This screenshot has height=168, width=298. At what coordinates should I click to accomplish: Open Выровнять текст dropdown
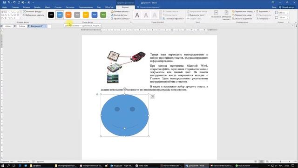click(196, 15)
